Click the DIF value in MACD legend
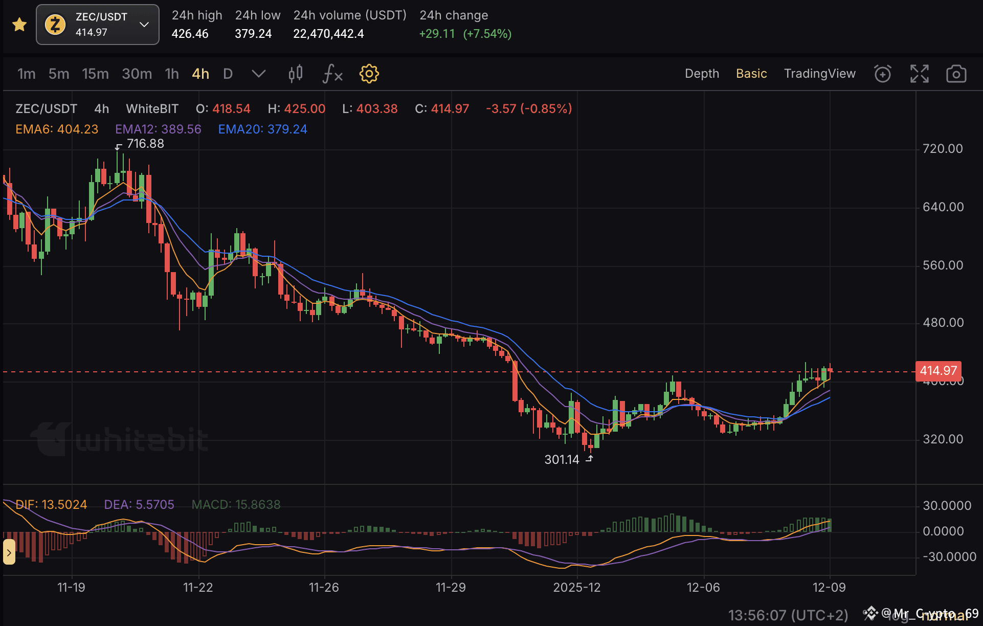 click(x=51, y=505)
